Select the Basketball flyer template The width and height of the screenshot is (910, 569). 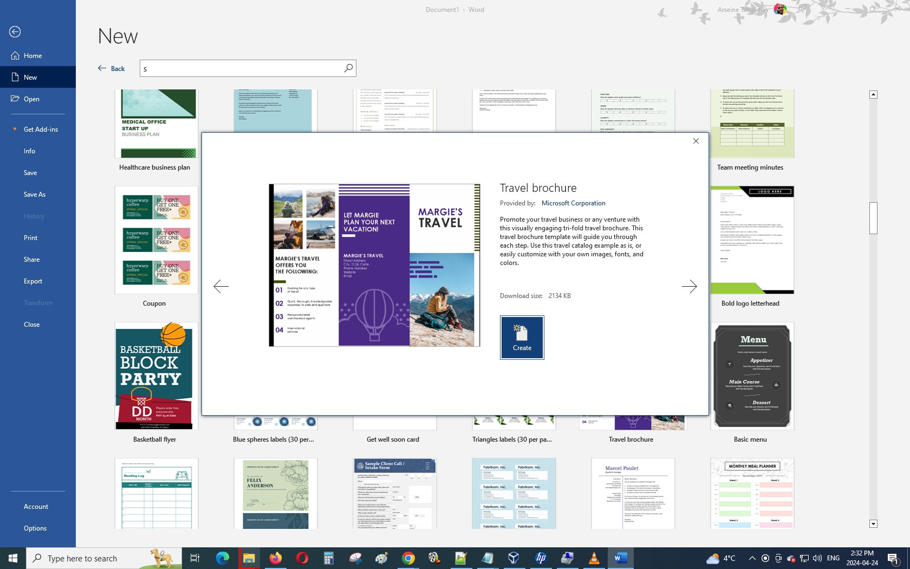pyautogui.click(x=156, y=377)
